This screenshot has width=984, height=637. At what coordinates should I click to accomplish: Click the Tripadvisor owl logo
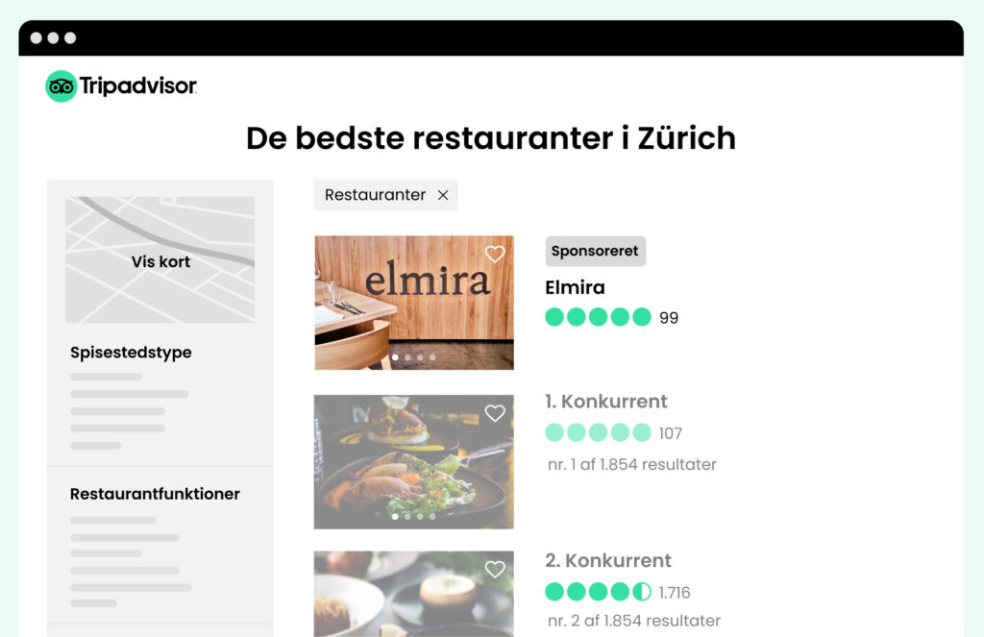pyautogui.click(x=61, y=86)
